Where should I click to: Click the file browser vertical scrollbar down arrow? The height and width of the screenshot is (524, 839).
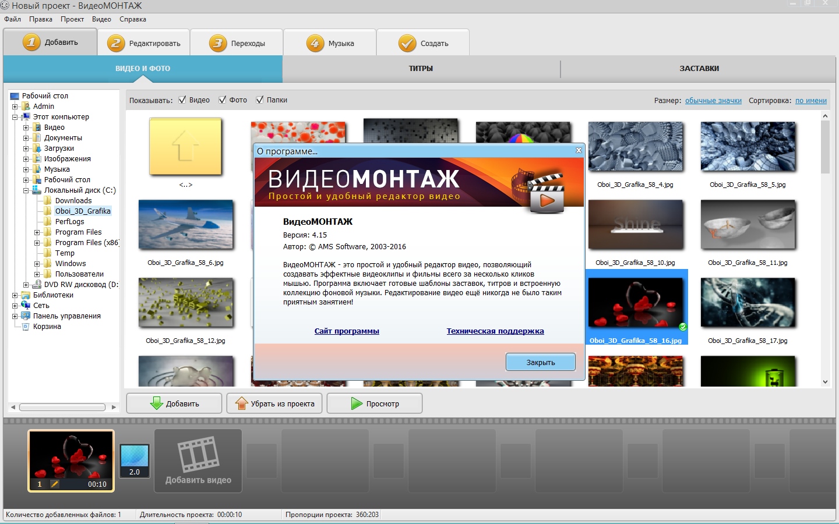[825, 382]
